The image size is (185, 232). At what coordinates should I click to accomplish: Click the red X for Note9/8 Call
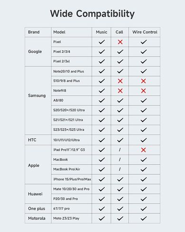coord(120,91)
